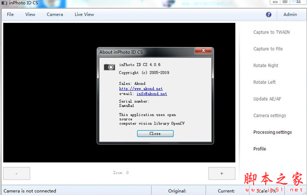This screenshot has height=195, width=307.
Task: Click the 'Camera is not connected' status text
Action: (x=30, y=191)
